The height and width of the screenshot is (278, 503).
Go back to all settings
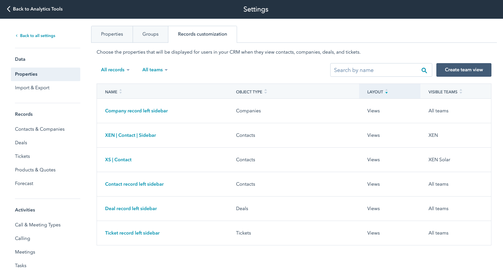click(37, 36)
